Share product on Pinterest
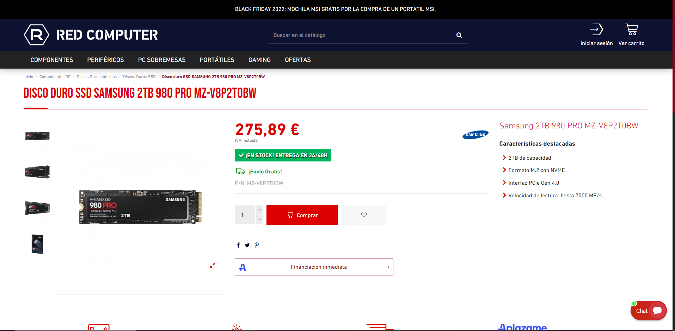This screenshot has width=675, height=331. 257,245
